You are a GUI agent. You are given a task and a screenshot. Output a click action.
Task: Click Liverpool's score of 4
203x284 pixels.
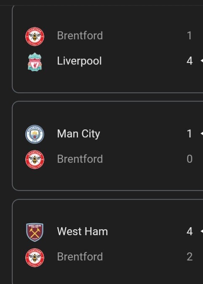[190, 61]
